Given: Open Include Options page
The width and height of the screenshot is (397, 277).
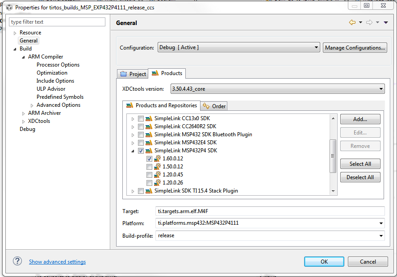Looking at the screenshot, I should (55, 81).
